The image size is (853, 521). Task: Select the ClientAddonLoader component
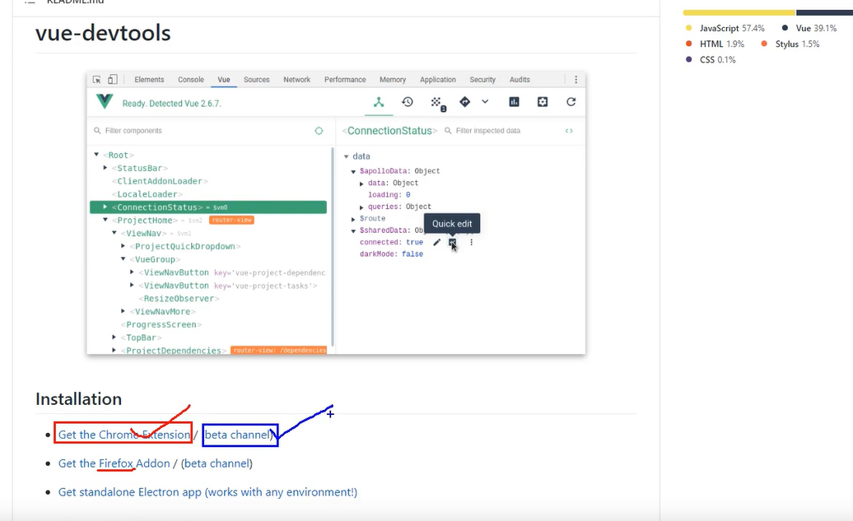pos(160,181)
